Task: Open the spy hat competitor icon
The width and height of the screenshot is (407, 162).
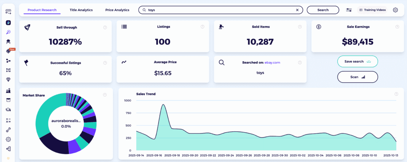Action: click(x=8, y=41)
